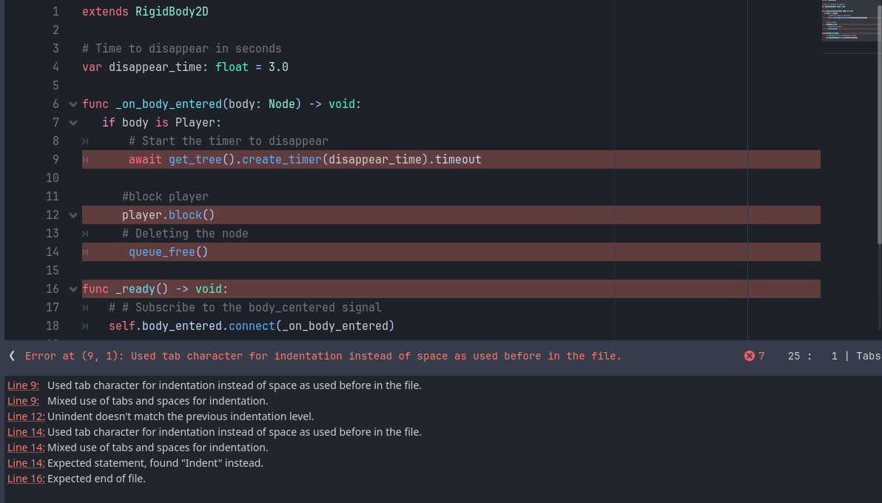This screenshot has height=503, width=882.
Task: Click the 'await' keyword on line 9
Action: click(145, 160)
